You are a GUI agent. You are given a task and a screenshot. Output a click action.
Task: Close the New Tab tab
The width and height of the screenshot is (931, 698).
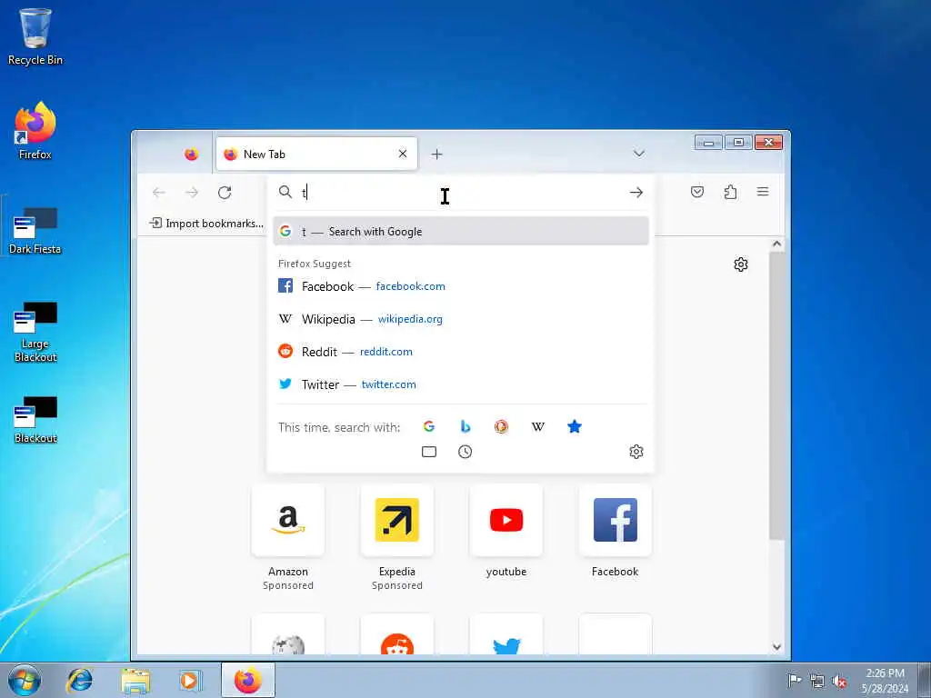[x=403, y=154]
